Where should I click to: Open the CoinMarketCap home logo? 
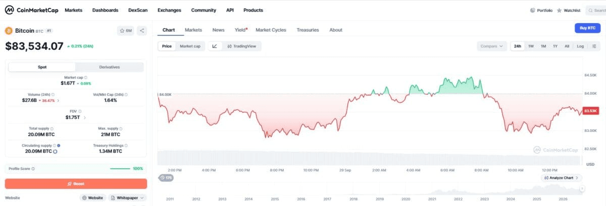(x=31, y=10)
